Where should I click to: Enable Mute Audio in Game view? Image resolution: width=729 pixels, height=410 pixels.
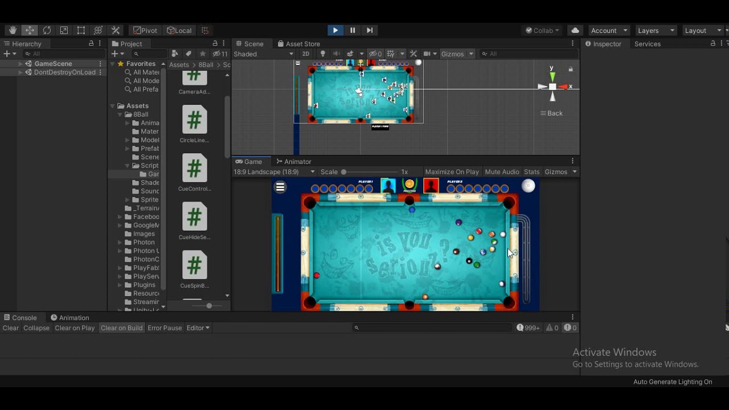(502, 172)
